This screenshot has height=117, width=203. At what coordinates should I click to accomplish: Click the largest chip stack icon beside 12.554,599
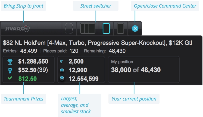pos(62,79)
